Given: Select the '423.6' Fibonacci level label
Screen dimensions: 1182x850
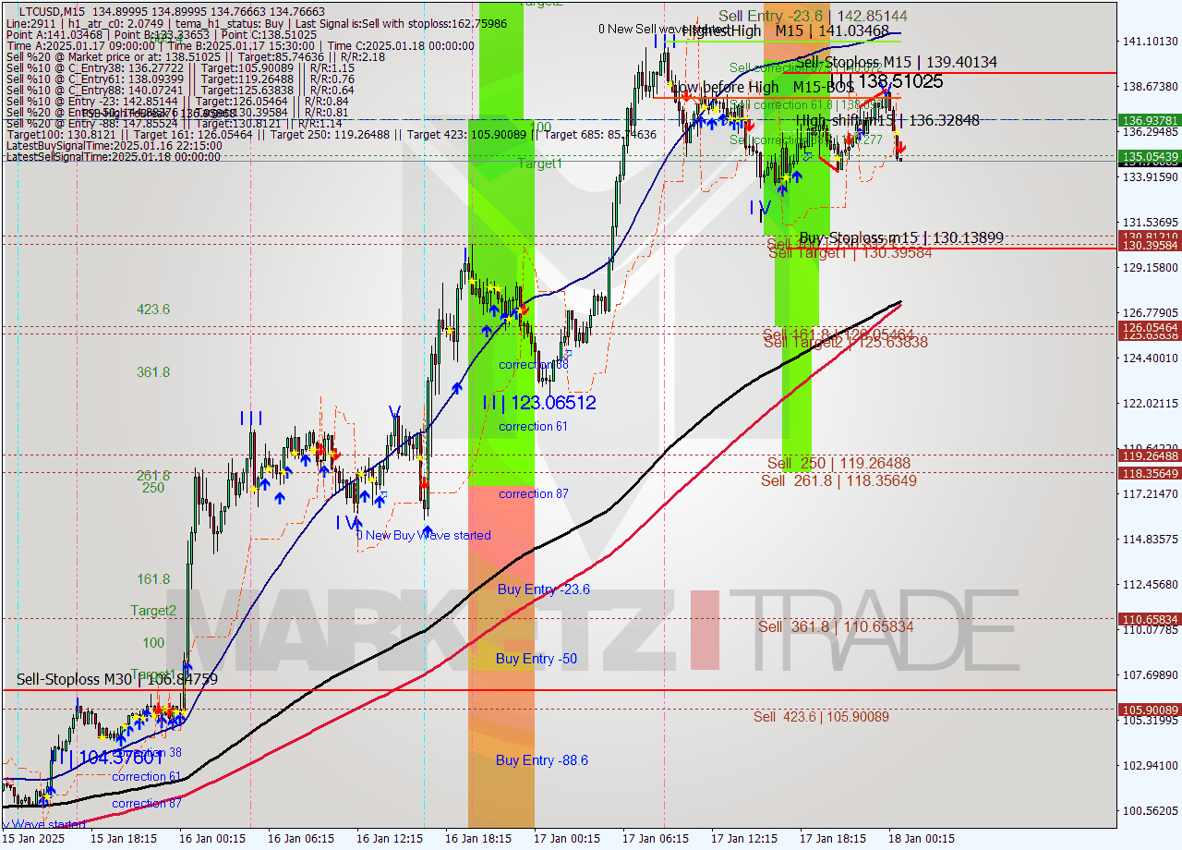Looking at the screenshot, I should point(153,310).
